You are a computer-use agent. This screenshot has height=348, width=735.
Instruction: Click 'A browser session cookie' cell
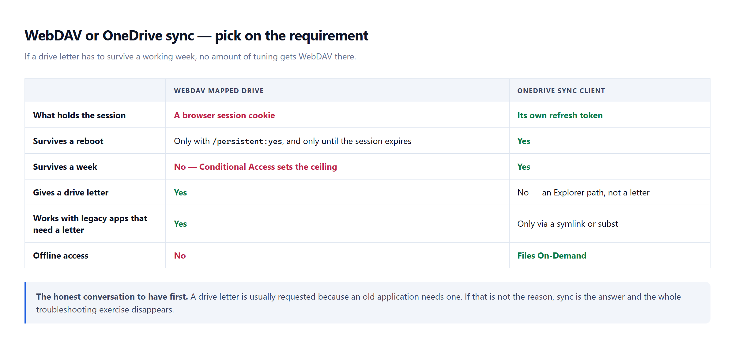point(224,115)
